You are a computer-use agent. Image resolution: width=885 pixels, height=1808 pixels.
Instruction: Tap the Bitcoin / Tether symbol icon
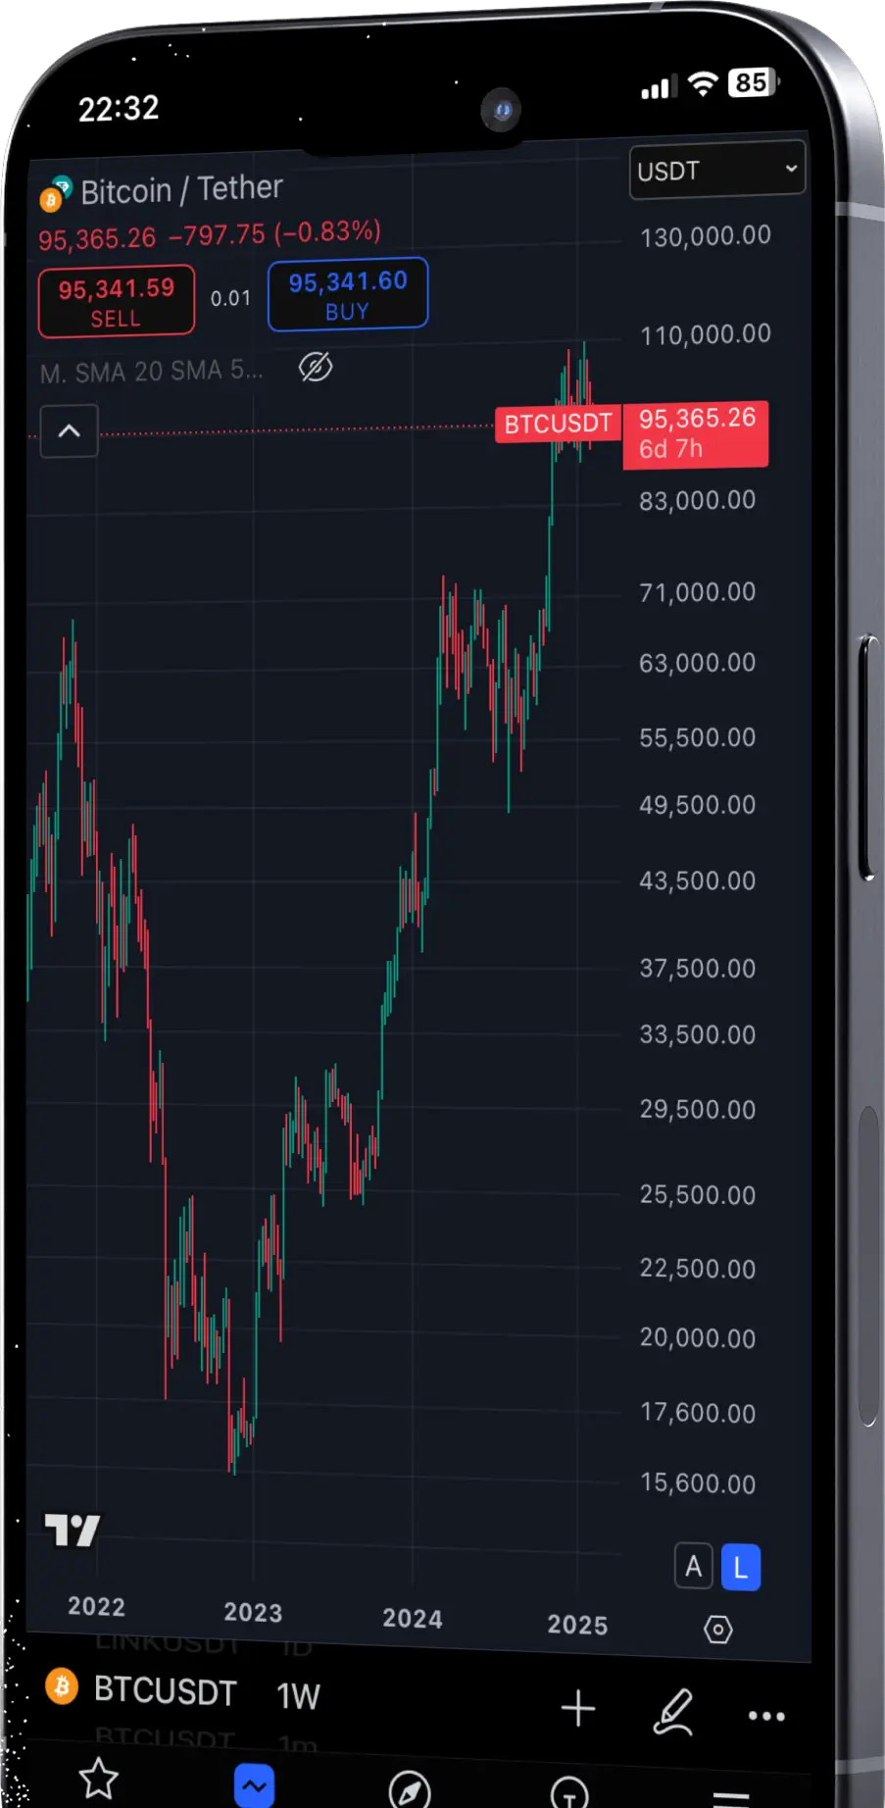pyautogui.click(x=55, y=194)
